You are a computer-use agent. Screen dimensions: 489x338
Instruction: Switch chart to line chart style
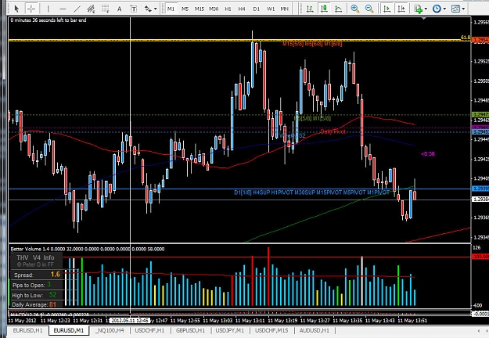point(339,9)
